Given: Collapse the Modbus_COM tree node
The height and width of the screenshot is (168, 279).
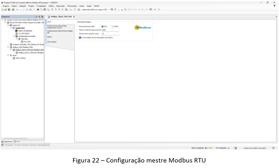Looking at the screenshot, I should click(x=8, y=47).
